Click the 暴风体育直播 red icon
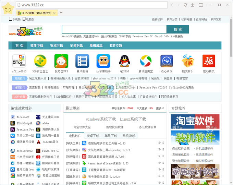The width and height of the screenshot is (233, 185). [x=84, y=157]
